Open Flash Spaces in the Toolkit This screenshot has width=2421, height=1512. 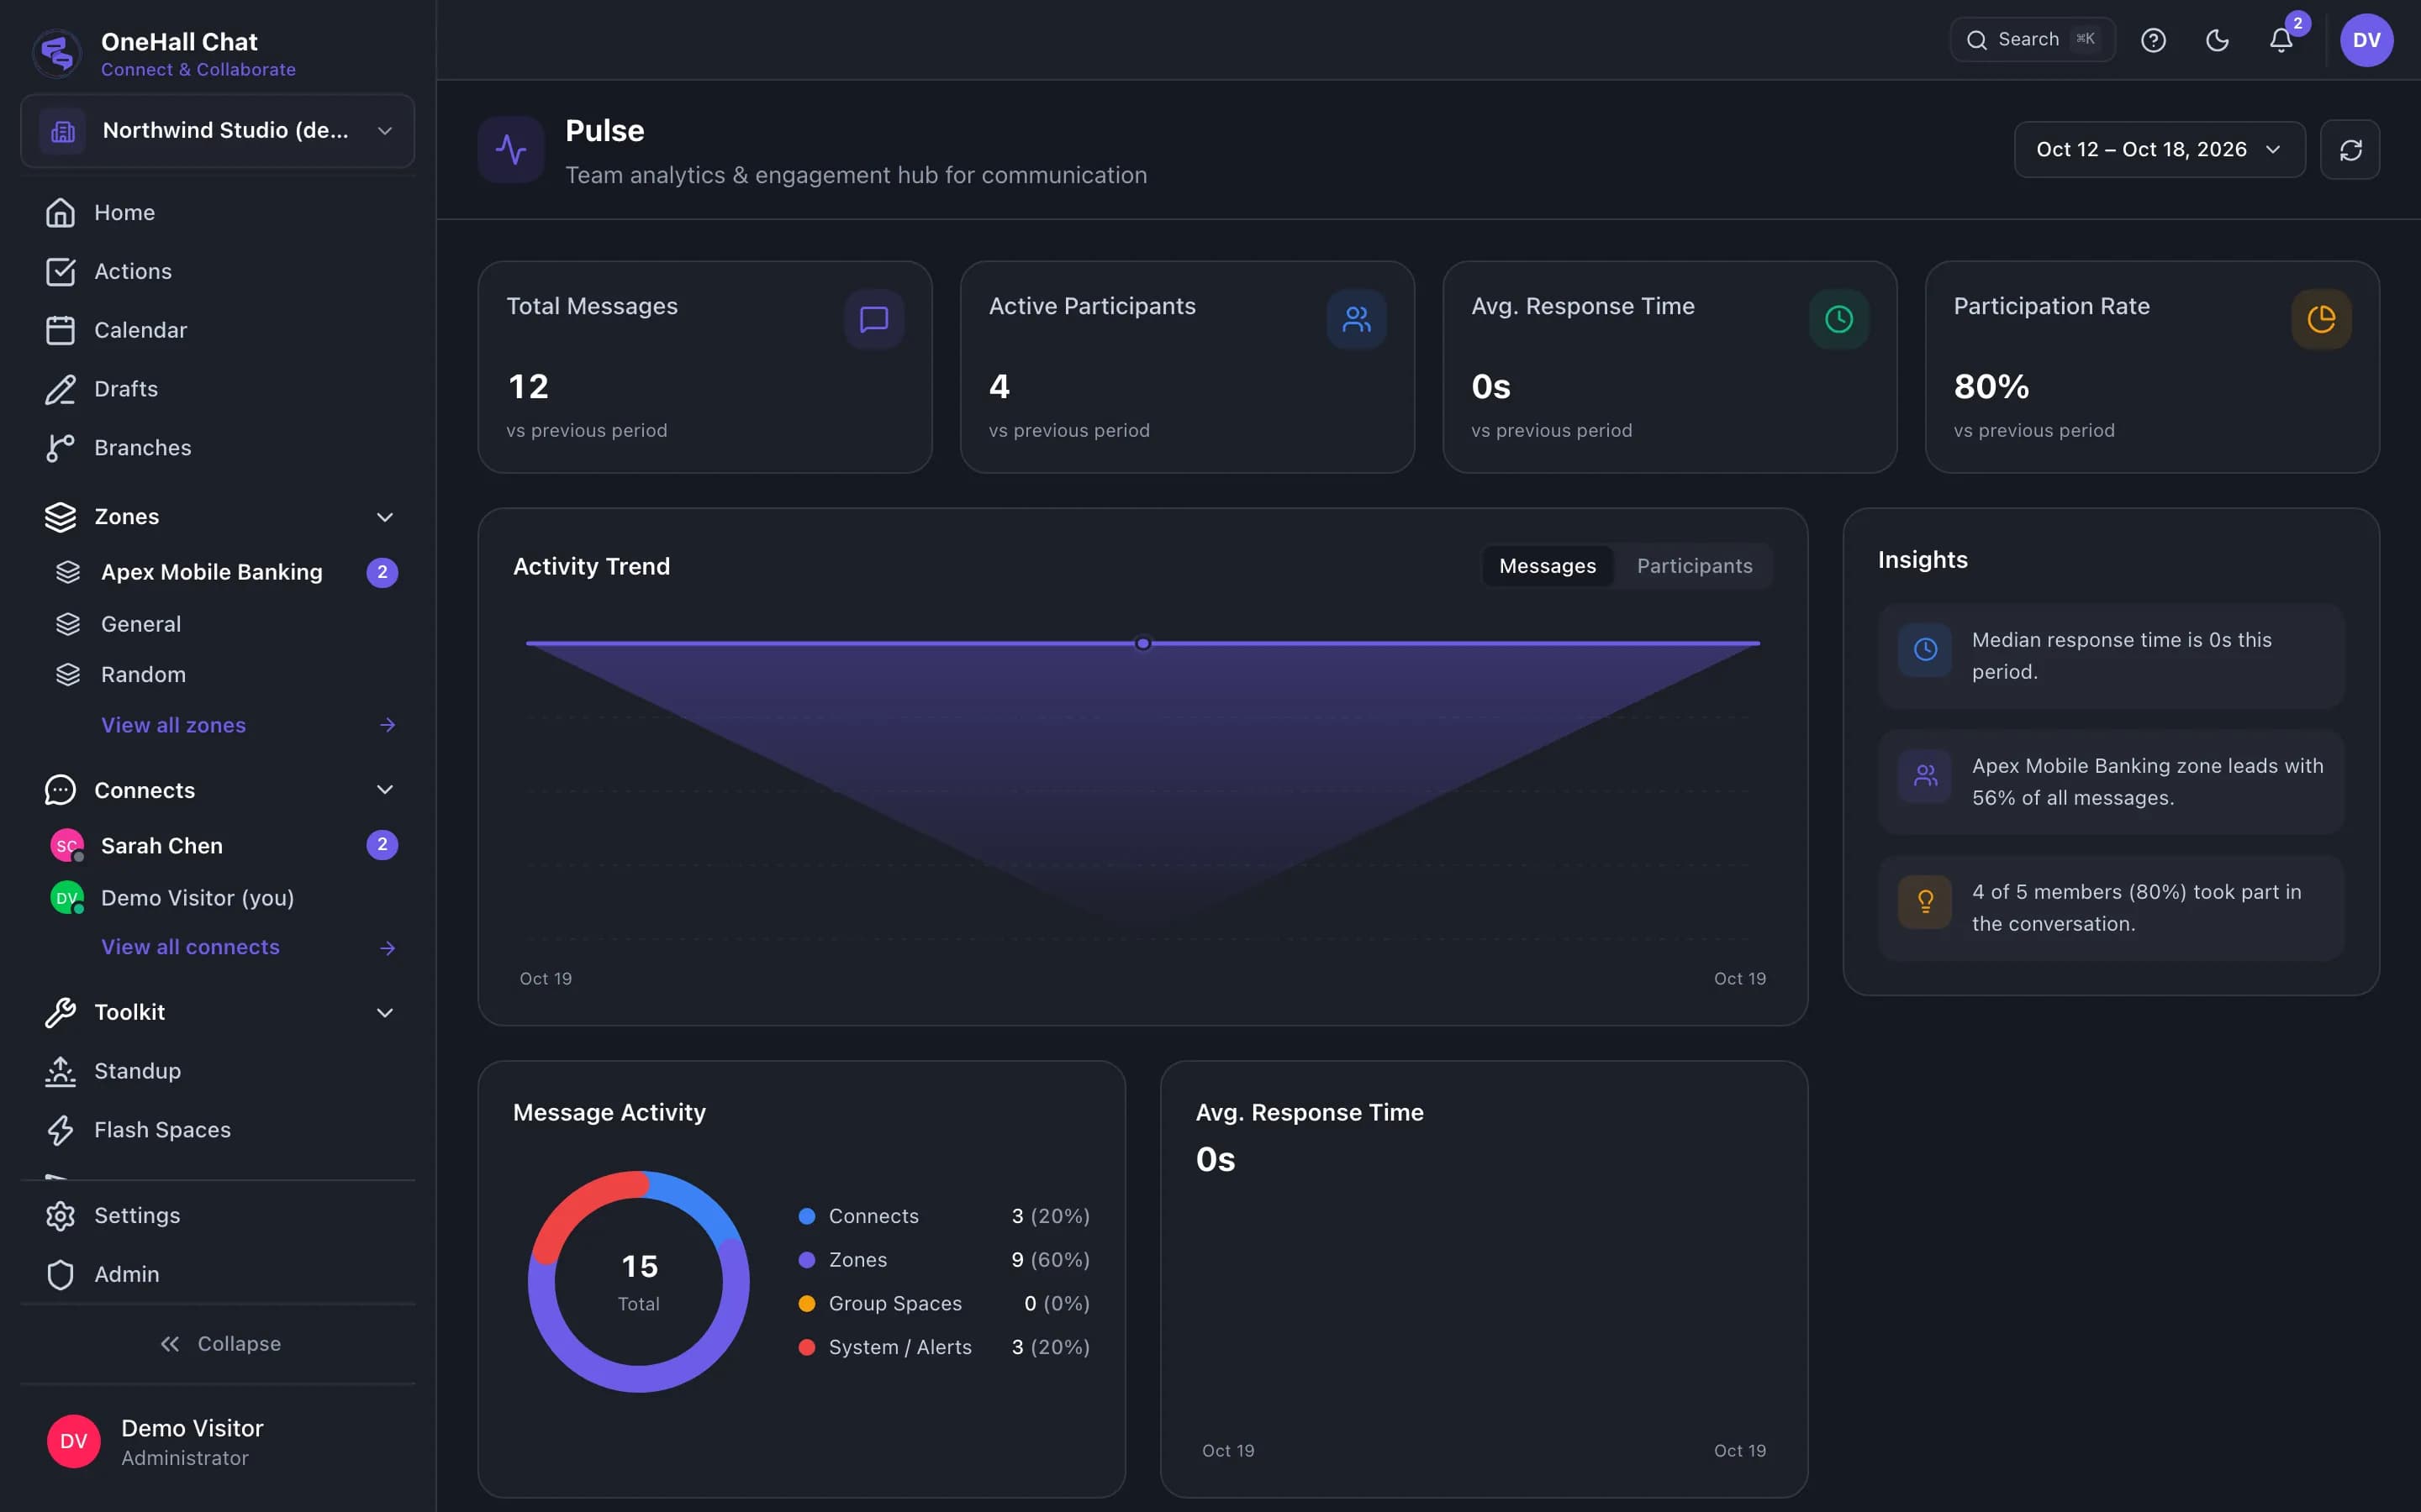[x=217, y=1130]
